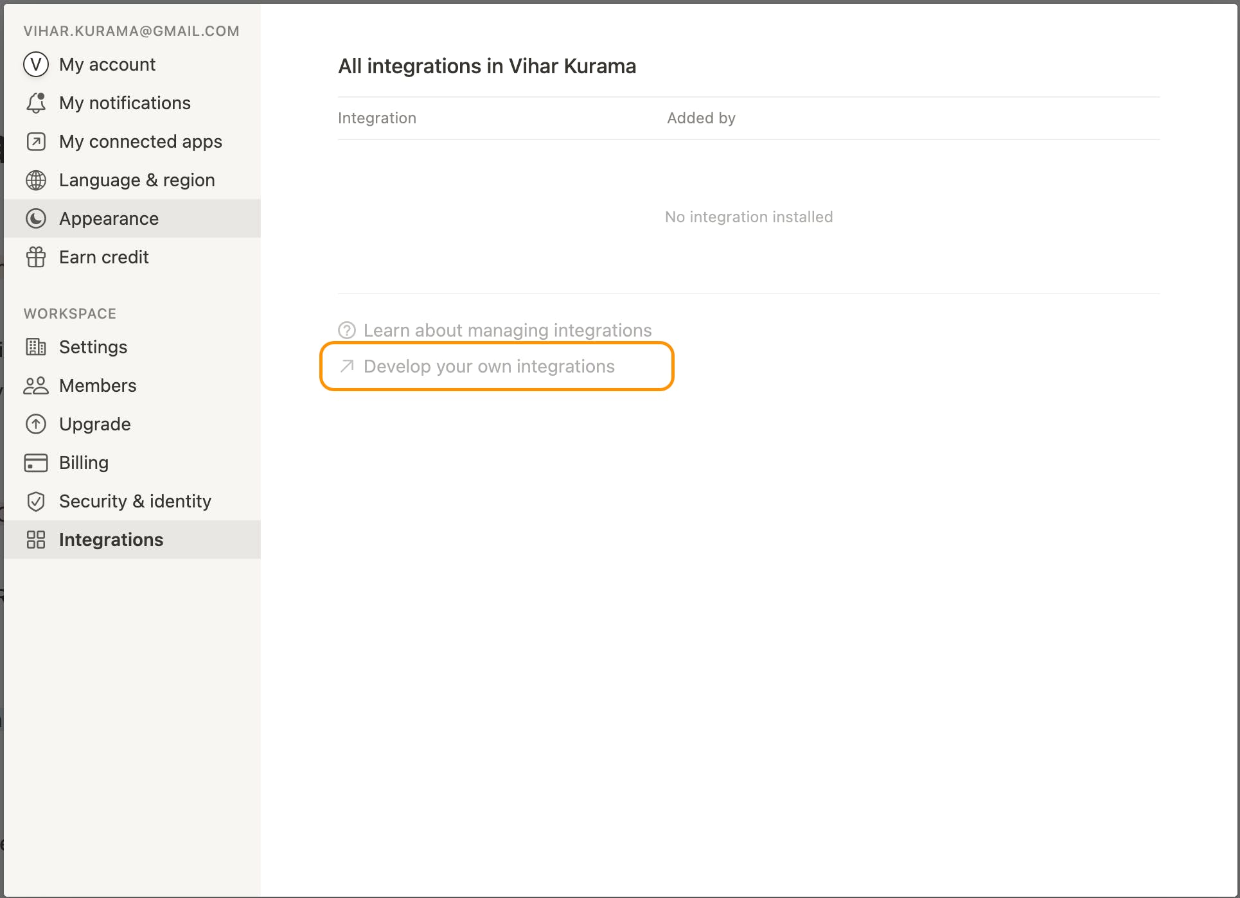Viewport: 1240px width, 898px height.
Task: Click the bell icon for notifications
Action: click(x=36, y=103)
